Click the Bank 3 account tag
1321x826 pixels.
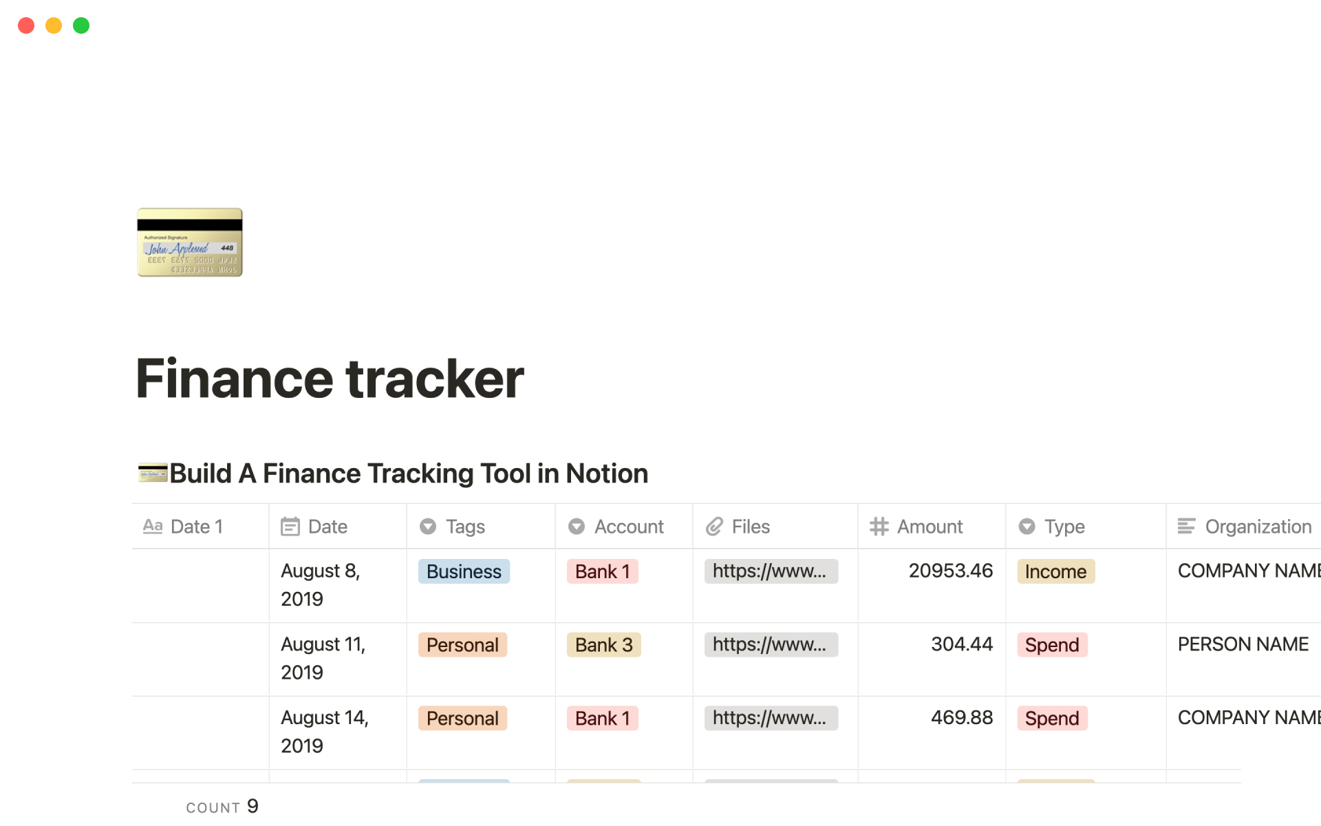tap(603, 644)
